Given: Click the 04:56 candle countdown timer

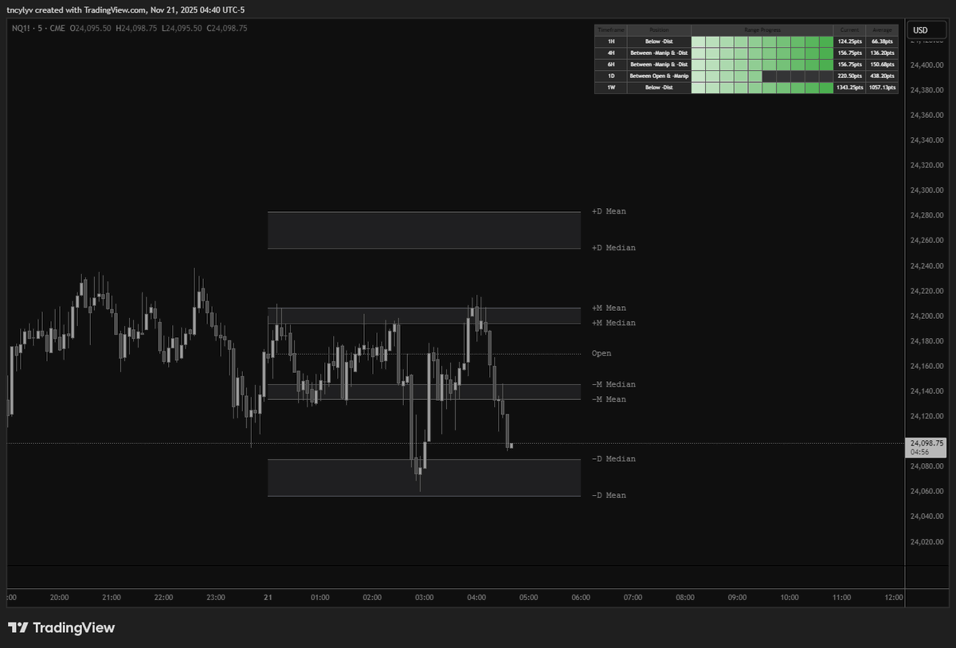Looking at the screenshot, I should (x=920, y=452).
